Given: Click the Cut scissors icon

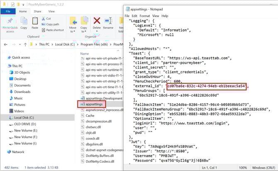Looking at the screenshot, I should tap(44, 19).
